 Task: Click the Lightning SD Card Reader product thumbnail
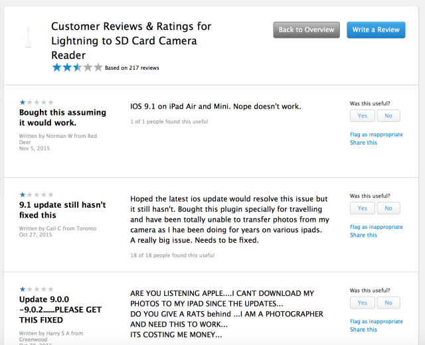(28, 37)
